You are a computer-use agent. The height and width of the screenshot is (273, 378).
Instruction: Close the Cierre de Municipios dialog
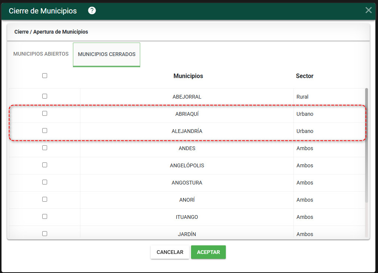[x=368, y=10]
